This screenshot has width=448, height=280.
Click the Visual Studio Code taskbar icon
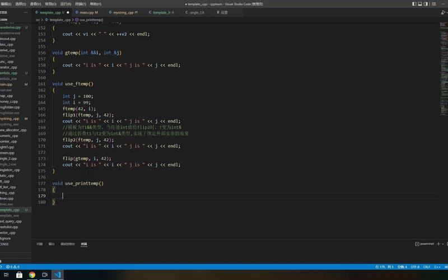point(58,275)
